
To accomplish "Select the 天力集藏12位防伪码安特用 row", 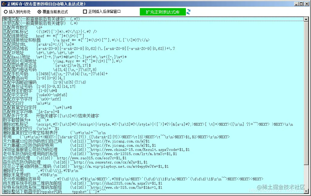I will point(153,145).
